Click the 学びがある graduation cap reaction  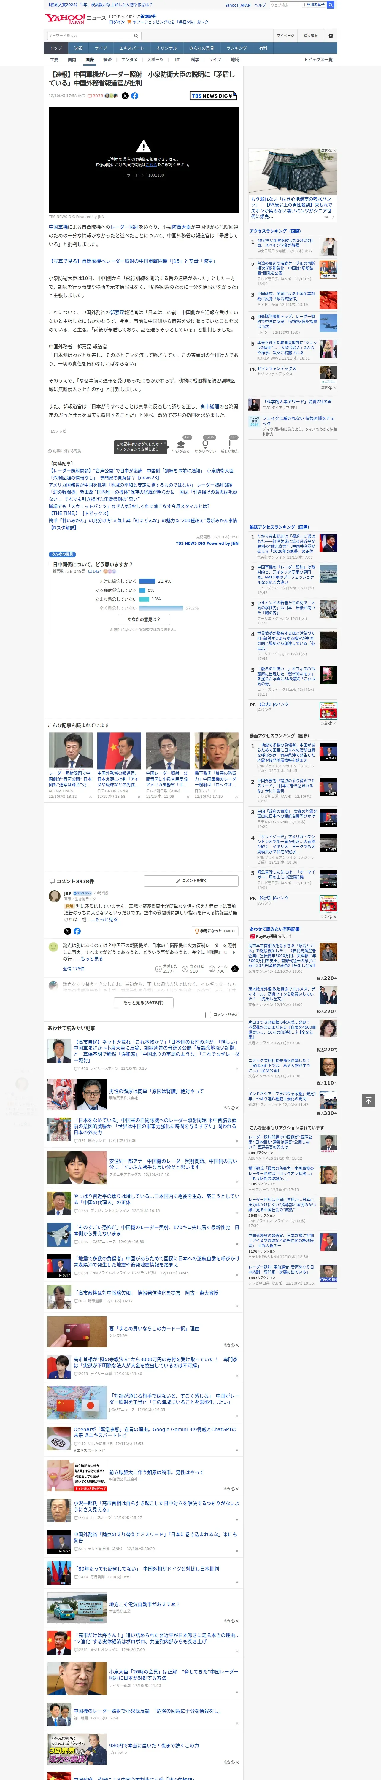[181, 444]
